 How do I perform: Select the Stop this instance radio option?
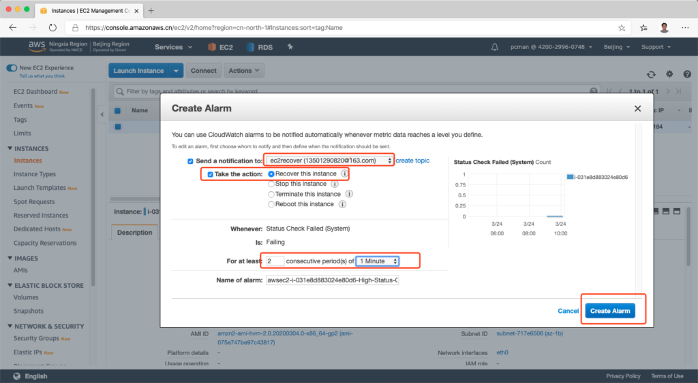point(271,184)
